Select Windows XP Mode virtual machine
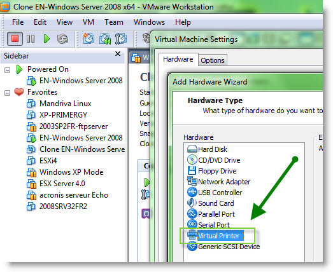The image size is (333, 272). click(x=71, y=172)
